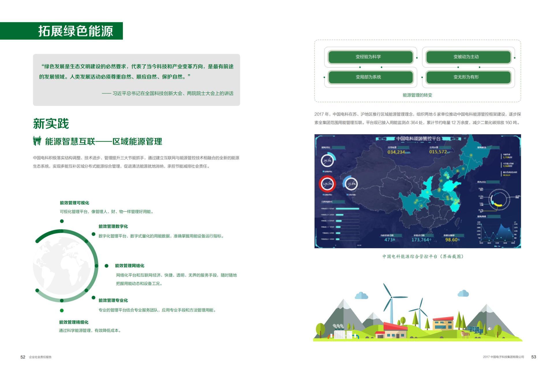Click the label 能效管理可视化

[x=74, y=203]
